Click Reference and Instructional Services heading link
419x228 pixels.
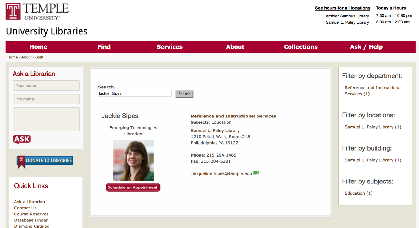point(233,116)
